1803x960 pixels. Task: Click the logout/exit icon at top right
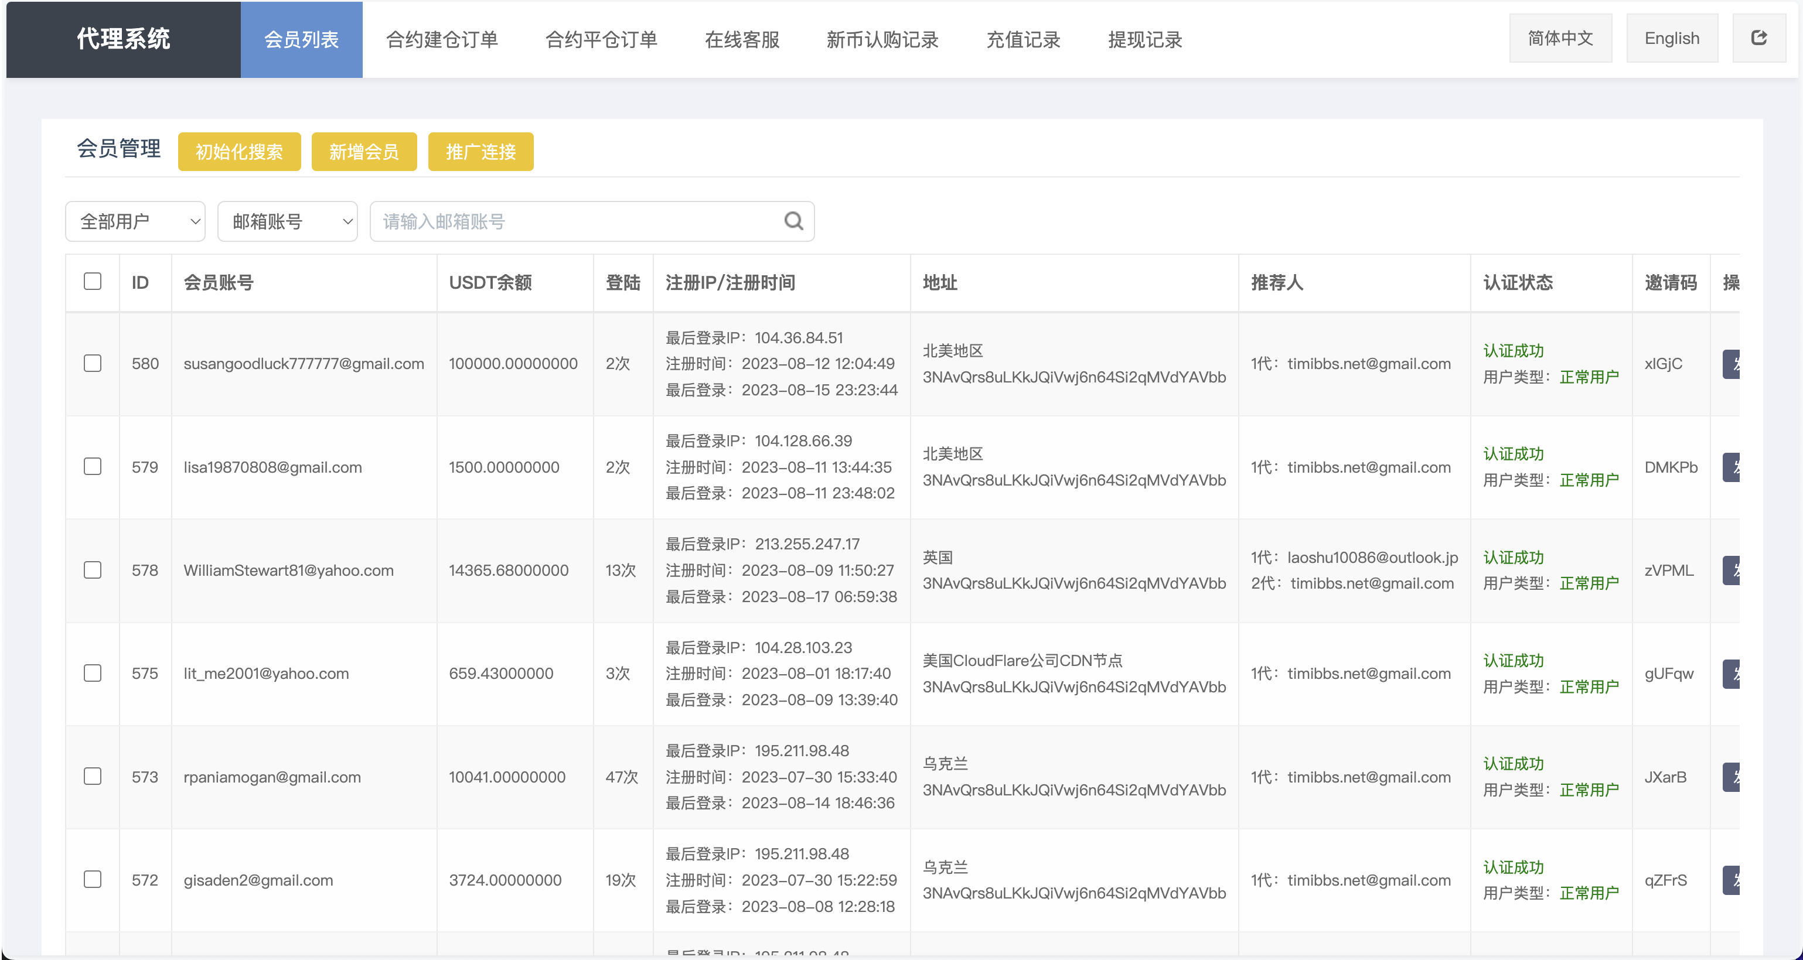click(1760, 37)
